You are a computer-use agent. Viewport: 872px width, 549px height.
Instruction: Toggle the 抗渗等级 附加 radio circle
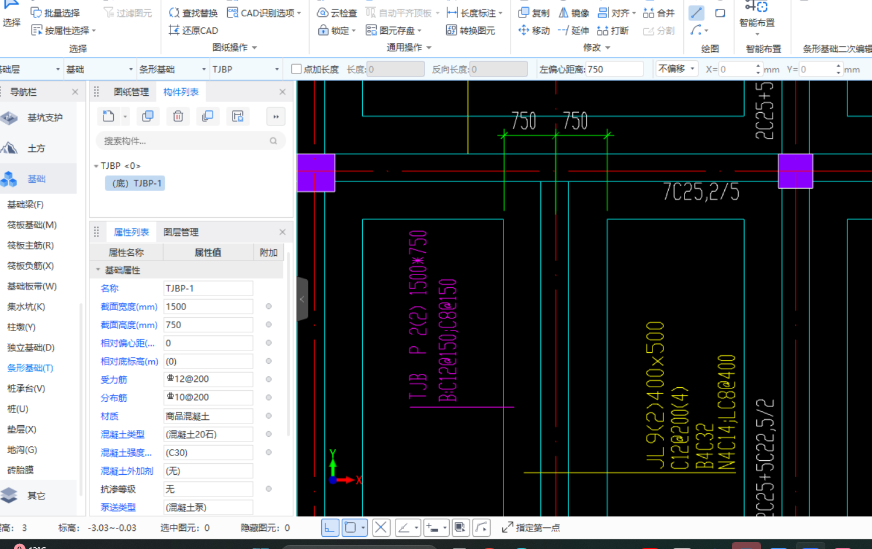(x=269, y=489)
